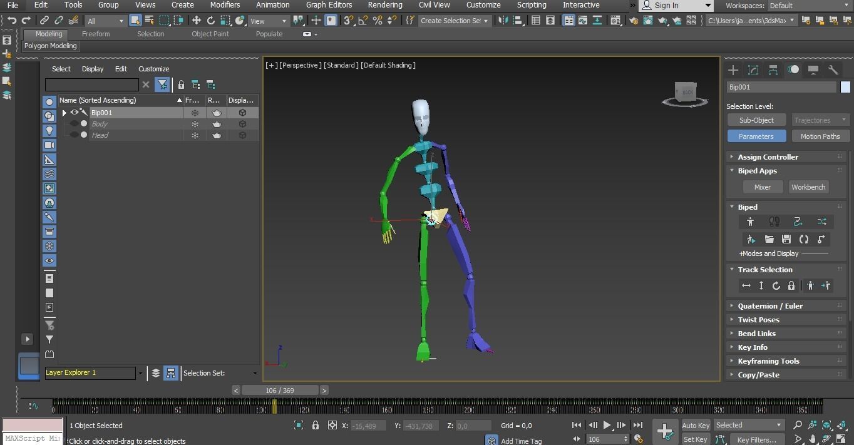Screen dimensions: 854x445
Task: Open the biped Mixer button
Action: click(x=763, y=187)
